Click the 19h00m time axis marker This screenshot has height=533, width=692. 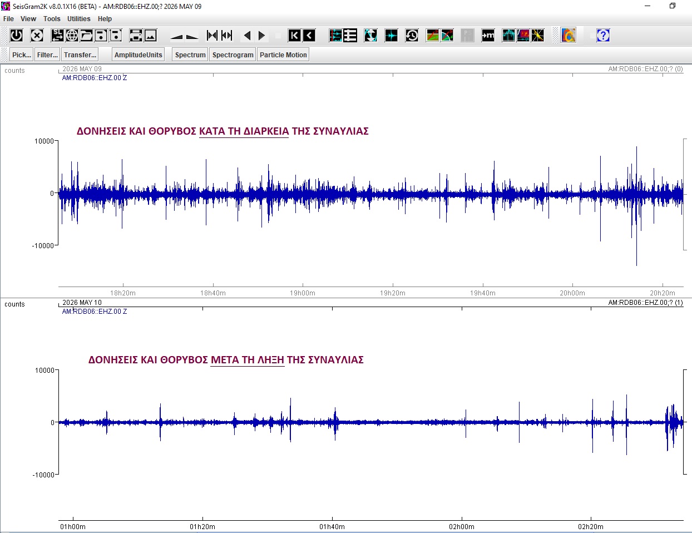click(x=303, y=293)
